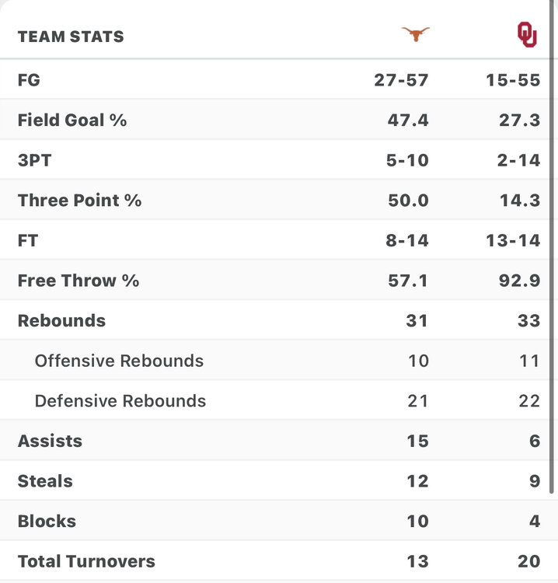Click the Offensive Rebounds sub-row

(x=119, y=361)
